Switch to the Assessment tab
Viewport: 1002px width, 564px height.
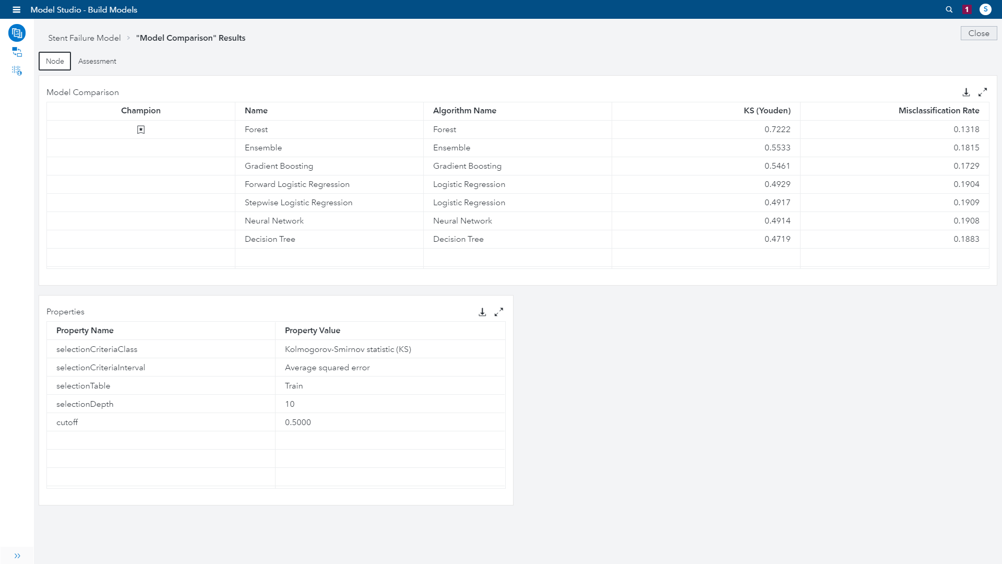[97, 61]
